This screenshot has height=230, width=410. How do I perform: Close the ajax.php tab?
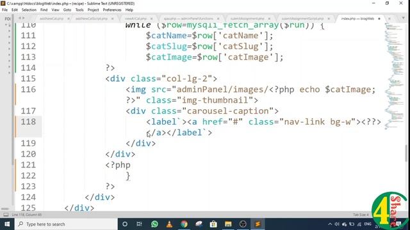218,19
